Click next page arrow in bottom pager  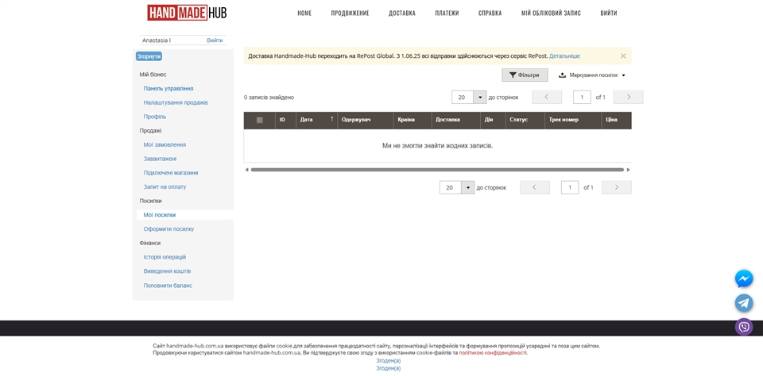point(616,187)
